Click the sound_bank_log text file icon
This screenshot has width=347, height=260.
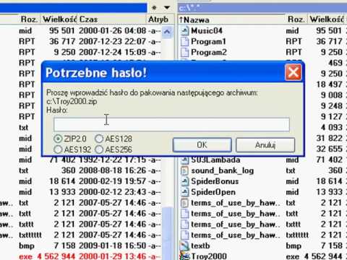184,170
